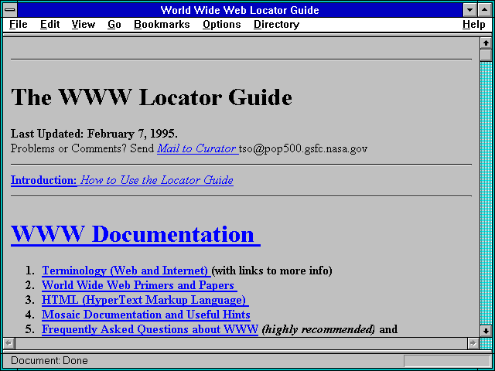Viewport: 495px width, 371px height.
Task: Click the window title 'World Wide Web Locator Guide'
Action: click(x=240, y=10)
